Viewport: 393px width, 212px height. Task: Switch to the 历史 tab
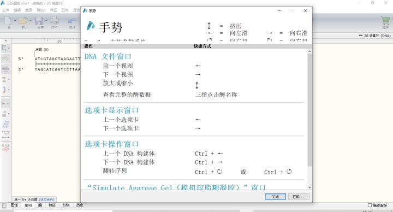coord(80,205)
